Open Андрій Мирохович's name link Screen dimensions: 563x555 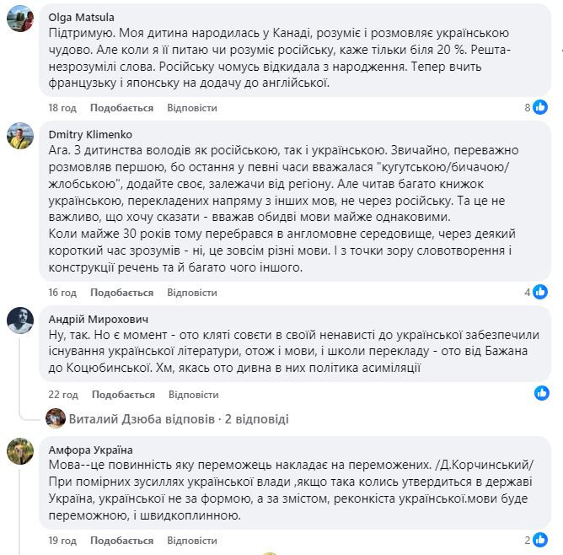[x=96, y=321]
